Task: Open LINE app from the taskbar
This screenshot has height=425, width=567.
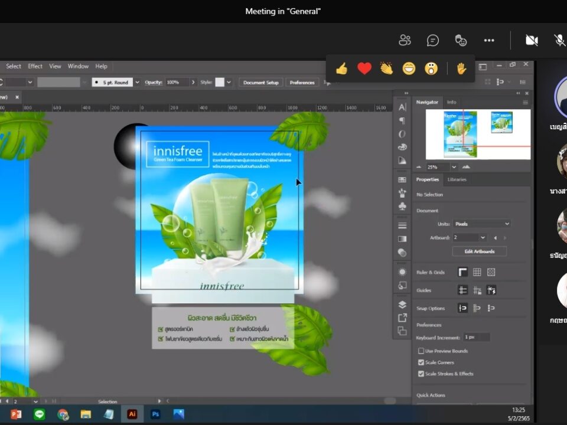Action: coord(39,414)
